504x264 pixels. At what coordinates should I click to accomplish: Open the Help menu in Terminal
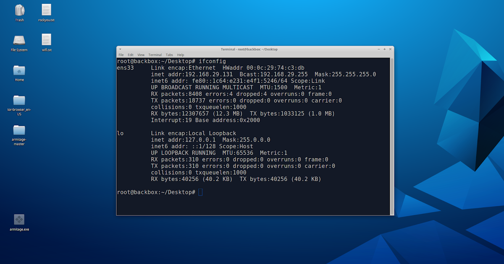(x=181, y=54)
